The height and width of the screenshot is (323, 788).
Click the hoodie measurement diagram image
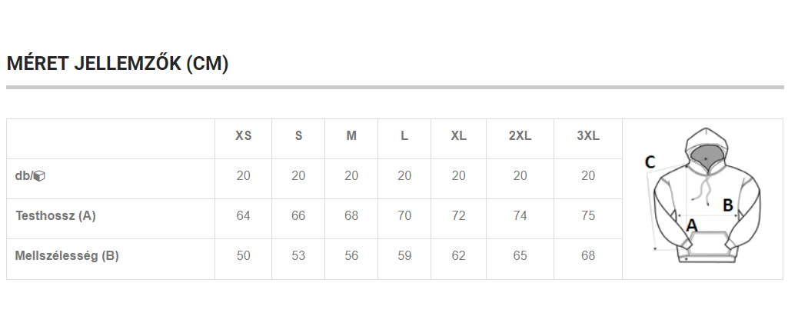tap(703, 195)
